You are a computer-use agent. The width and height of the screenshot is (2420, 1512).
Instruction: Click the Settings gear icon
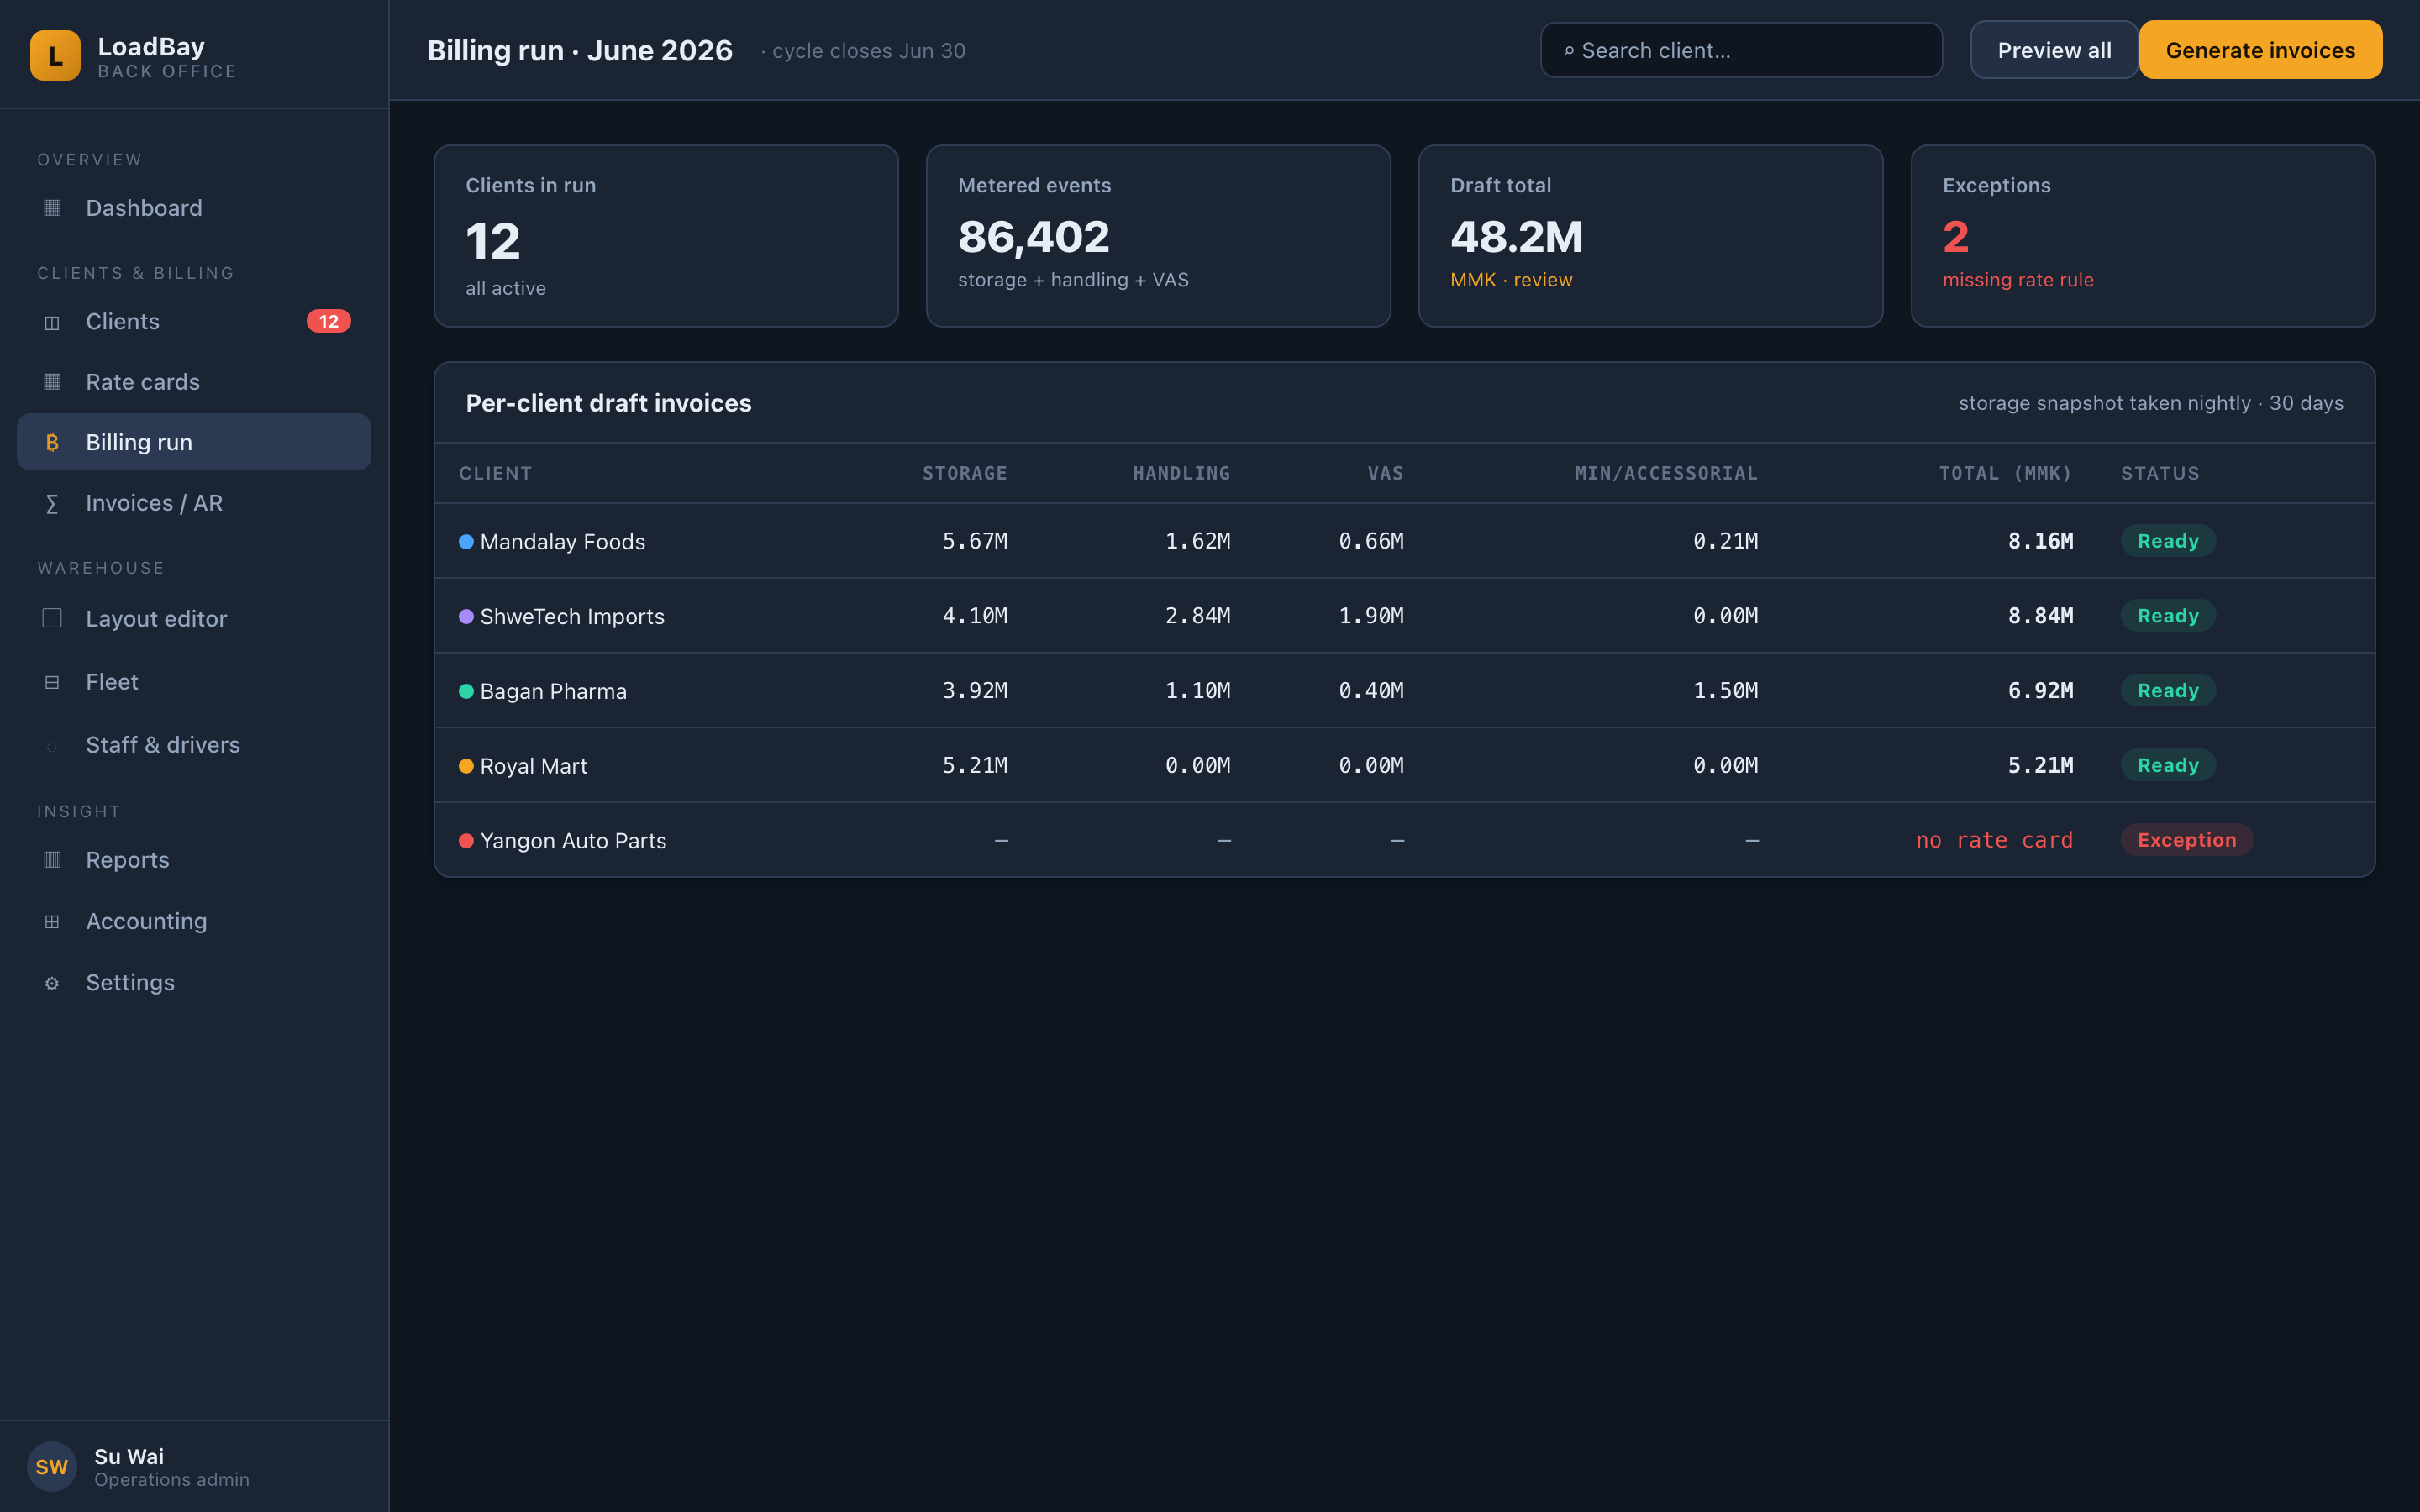pyautogui.click(x=52, y=983)
